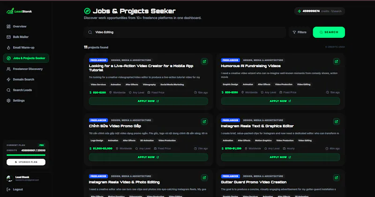The image size is (375, 197).
Task: Apply now to Humorous AI Fundraising Videos
Action: [280, 101]
